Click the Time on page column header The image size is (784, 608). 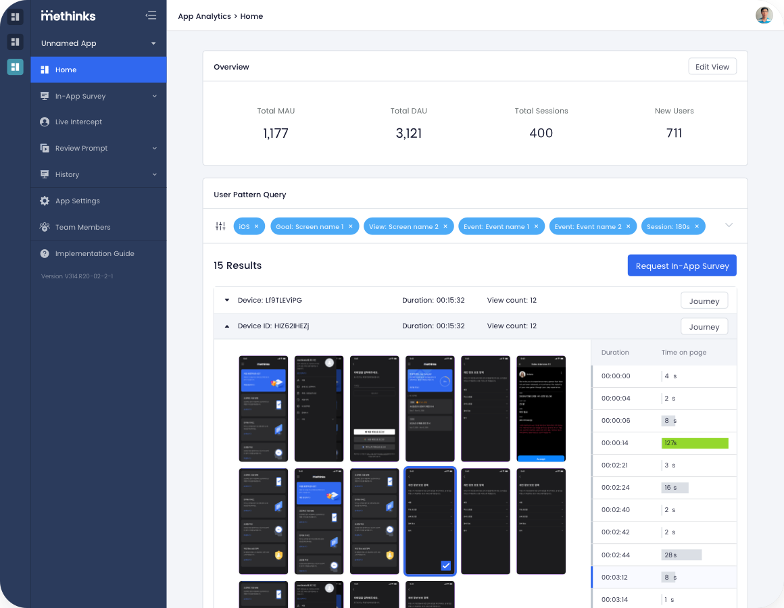(x=683, y=353)
